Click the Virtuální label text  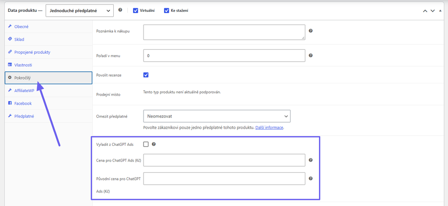coord(147,11)
